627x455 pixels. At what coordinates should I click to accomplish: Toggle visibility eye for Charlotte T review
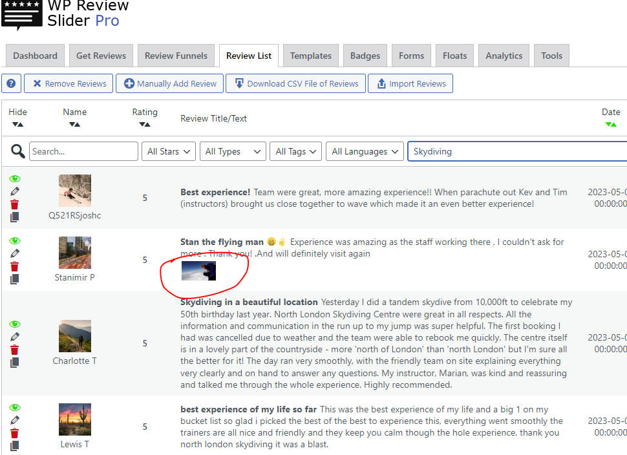(15, 324)
